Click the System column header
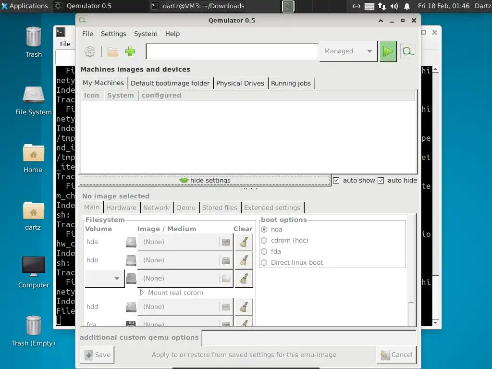Viewport: 492px width, 369px height. coord(121,96)
